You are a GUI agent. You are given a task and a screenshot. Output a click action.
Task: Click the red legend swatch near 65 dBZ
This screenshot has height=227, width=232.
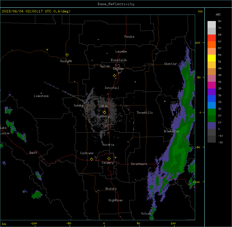[212, 38]
